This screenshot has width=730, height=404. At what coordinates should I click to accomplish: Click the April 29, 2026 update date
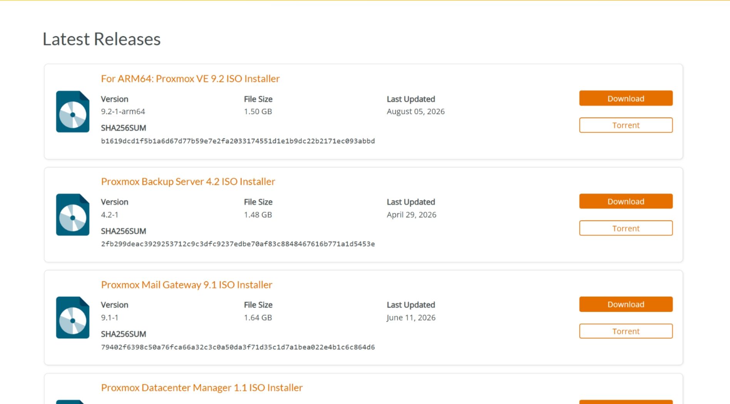[x=412, y=215]
